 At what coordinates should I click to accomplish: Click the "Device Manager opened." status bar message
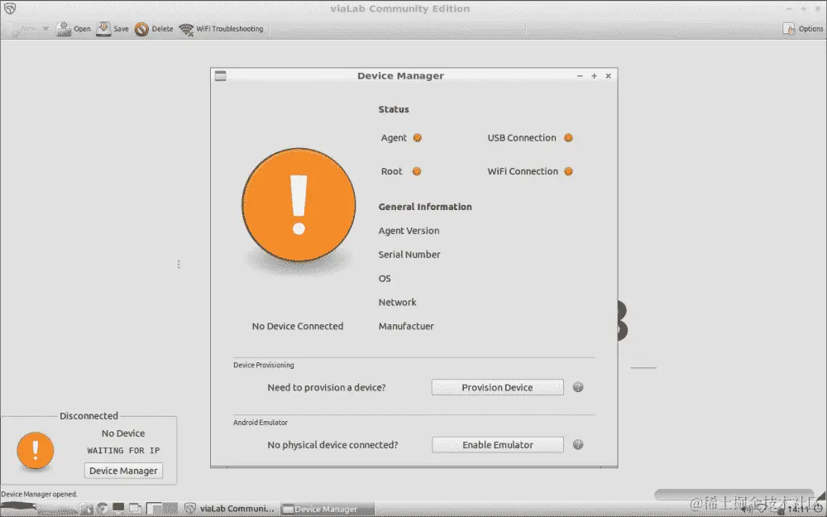(x=40, y=495)
